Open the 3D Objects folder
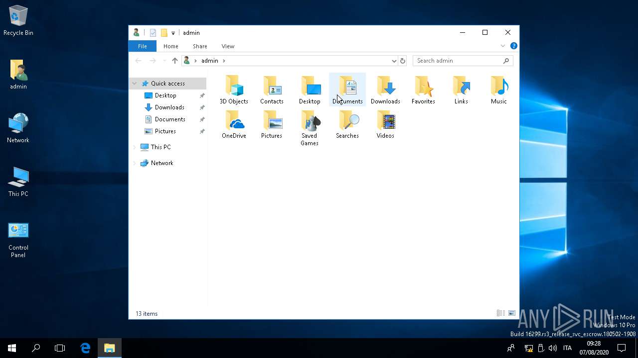638x358 pixels. point(234,89)
